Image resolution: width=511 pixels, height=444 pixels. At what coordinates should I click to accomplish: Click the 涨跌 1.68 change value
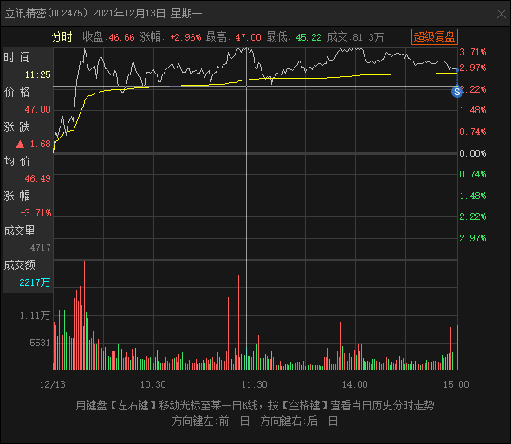point(41,144)
